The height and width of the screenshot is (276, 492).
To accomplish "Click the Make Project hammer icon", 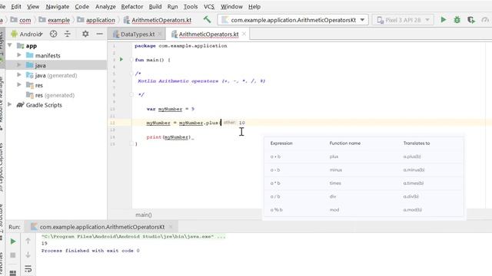I will (x=207, y=19).
